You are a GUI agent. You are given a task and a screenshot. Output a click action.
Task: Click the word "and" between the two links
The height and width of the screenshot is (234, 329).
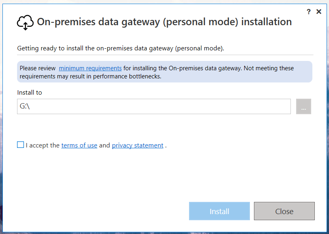point(105,145)
